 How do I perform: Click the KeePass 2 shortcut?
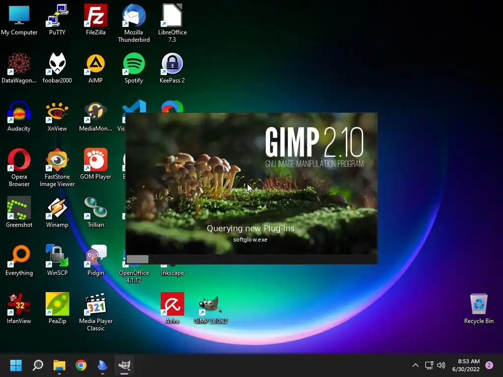(172, 68)
